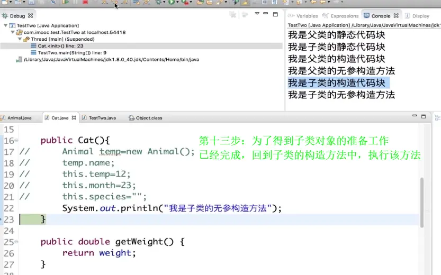Click the Previous Annotation arrow icon
This screenshot has height=275, width=441.
pos(299,2)
